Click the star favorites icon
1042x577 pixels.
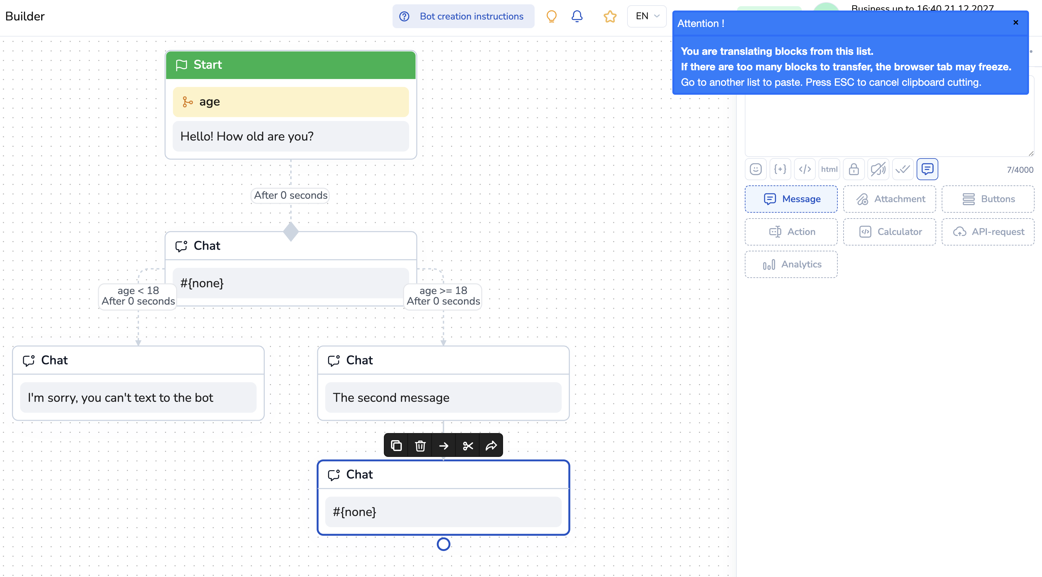[610, 16]
